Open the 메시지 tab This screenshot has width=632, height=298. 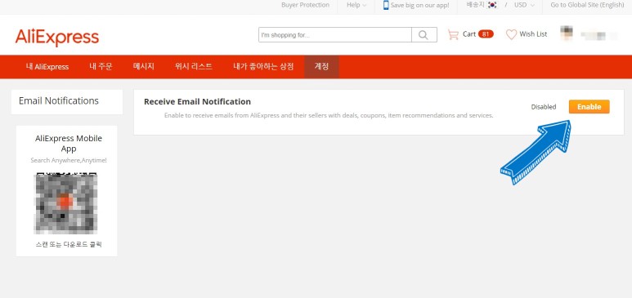click(144, 67)
